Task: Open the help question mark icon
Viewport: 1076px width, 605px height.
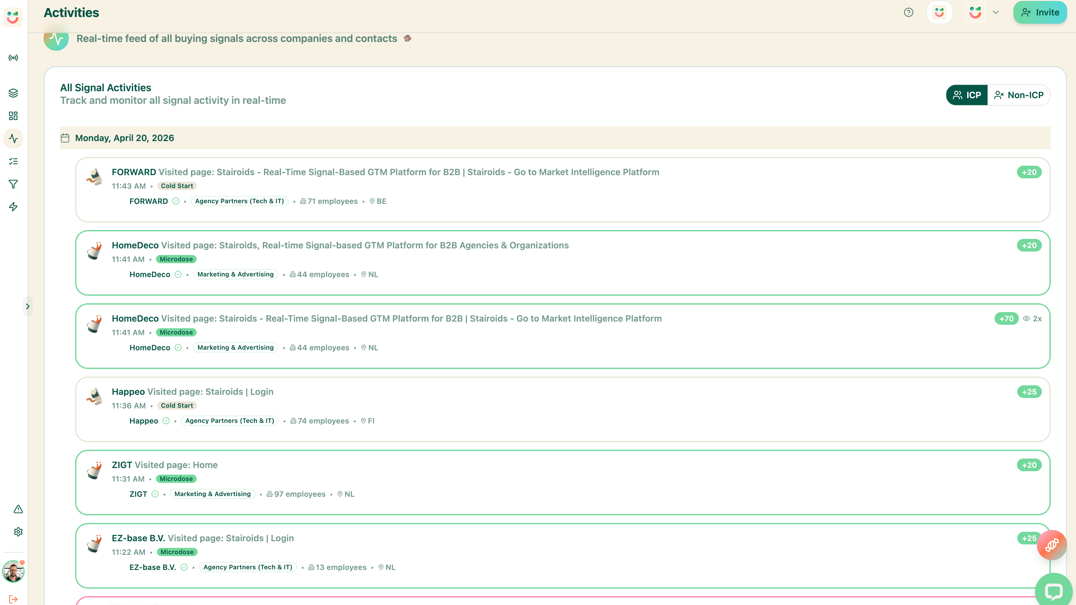Action: 908,13
